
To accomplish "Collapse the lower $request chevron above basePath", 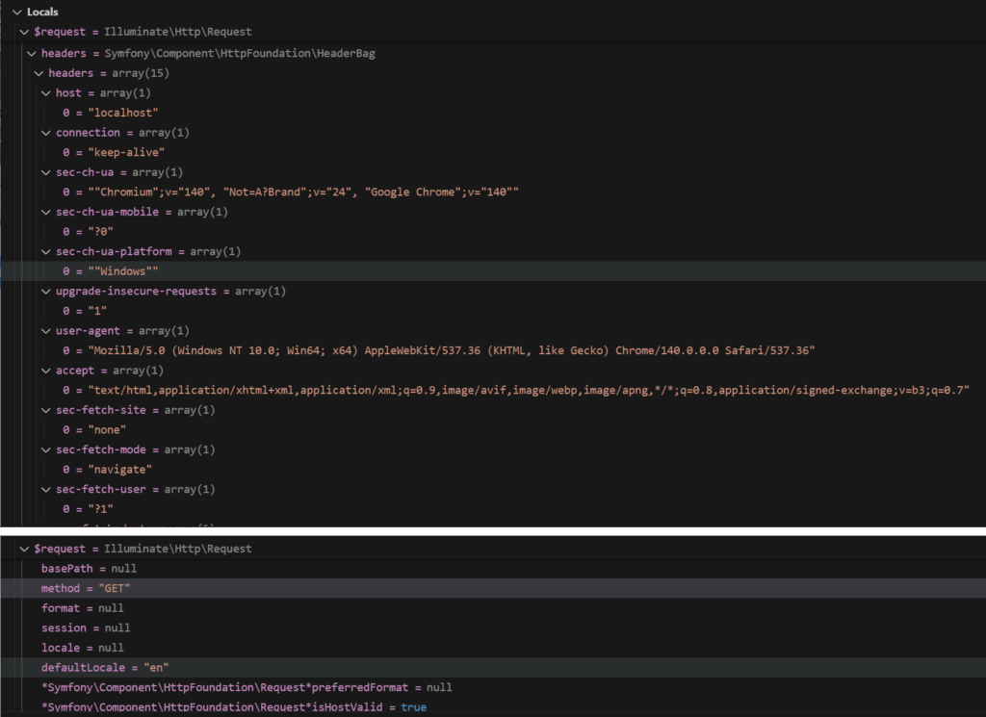I will click(24, 549).
